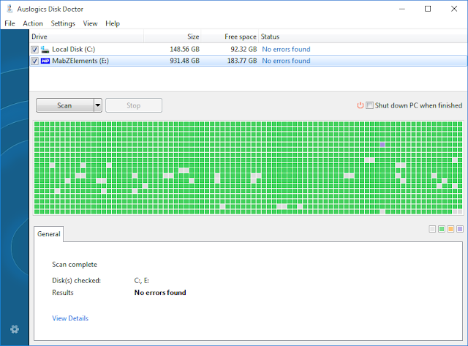Viewport: 468px width, 346px height.
Task: Open the View menu
Action: coord(90,23)
